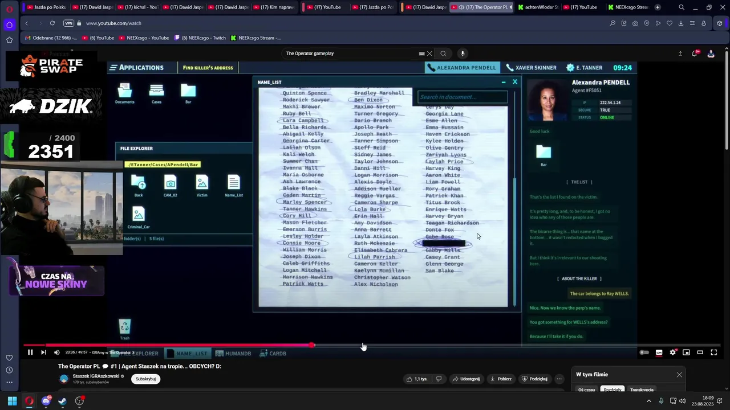Open the player settings gear
This screenshot has width=730, height=410.
pyautogui.click(x=673, y=352)
